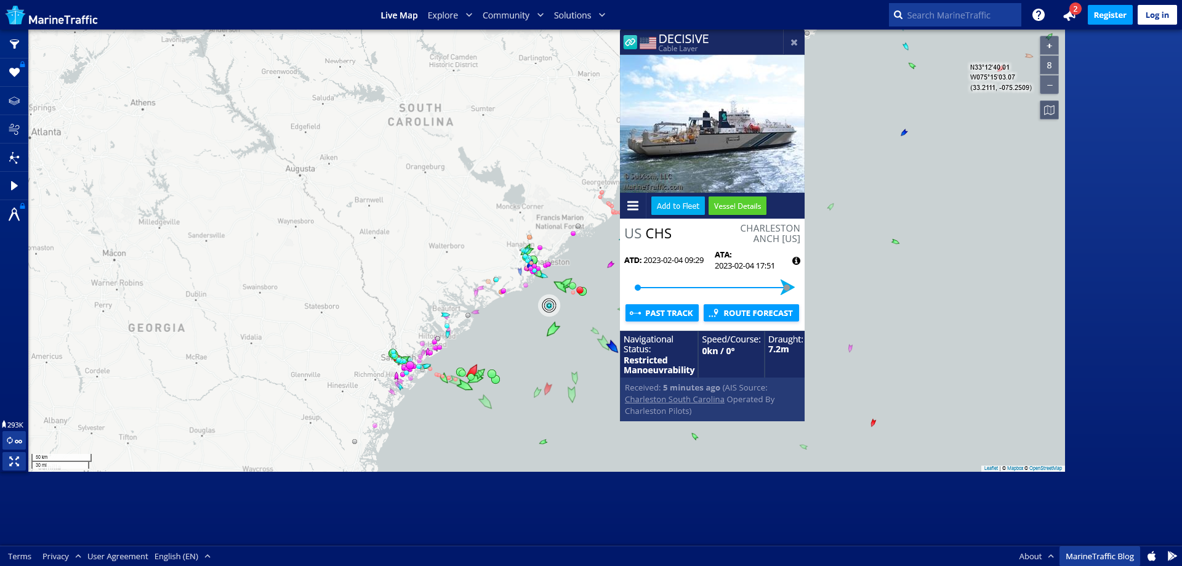Expand the chevron next to Privacy
1182x566 pixels.
[78, 556]
